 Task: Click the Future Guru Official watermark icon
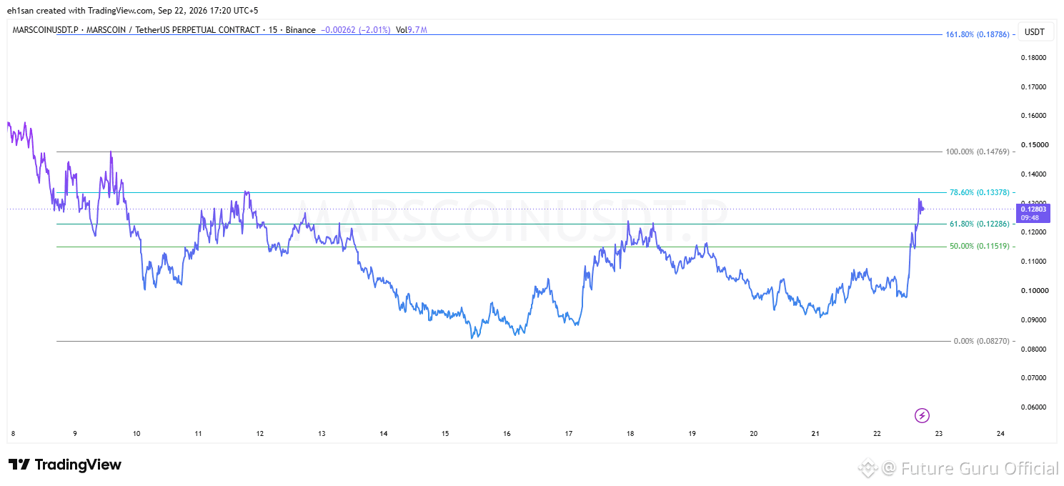pyautogui.click(x=868, y=469)
